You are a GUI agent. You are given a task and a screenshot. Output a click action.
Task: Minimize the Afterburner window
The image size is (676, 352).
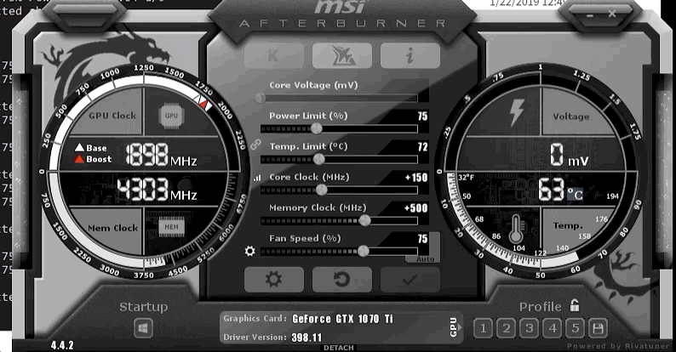coord(590,14)
